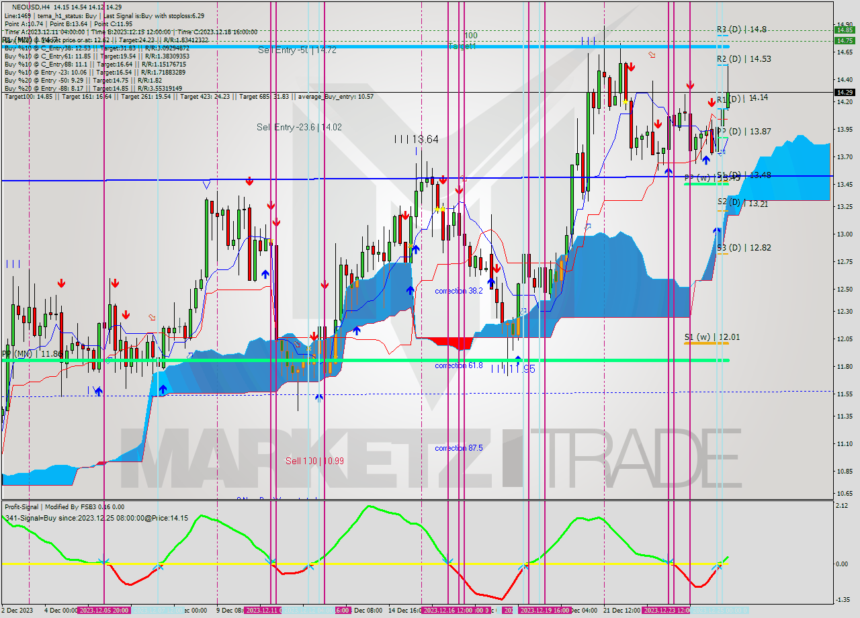Click the 2023.12.19 16:00 time marker

pos(545,611)
